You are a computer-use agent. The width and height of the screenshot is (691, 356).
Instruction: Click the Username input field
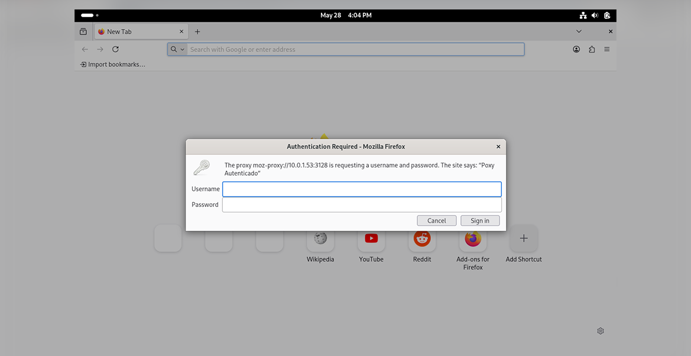(x=362, y=189)
